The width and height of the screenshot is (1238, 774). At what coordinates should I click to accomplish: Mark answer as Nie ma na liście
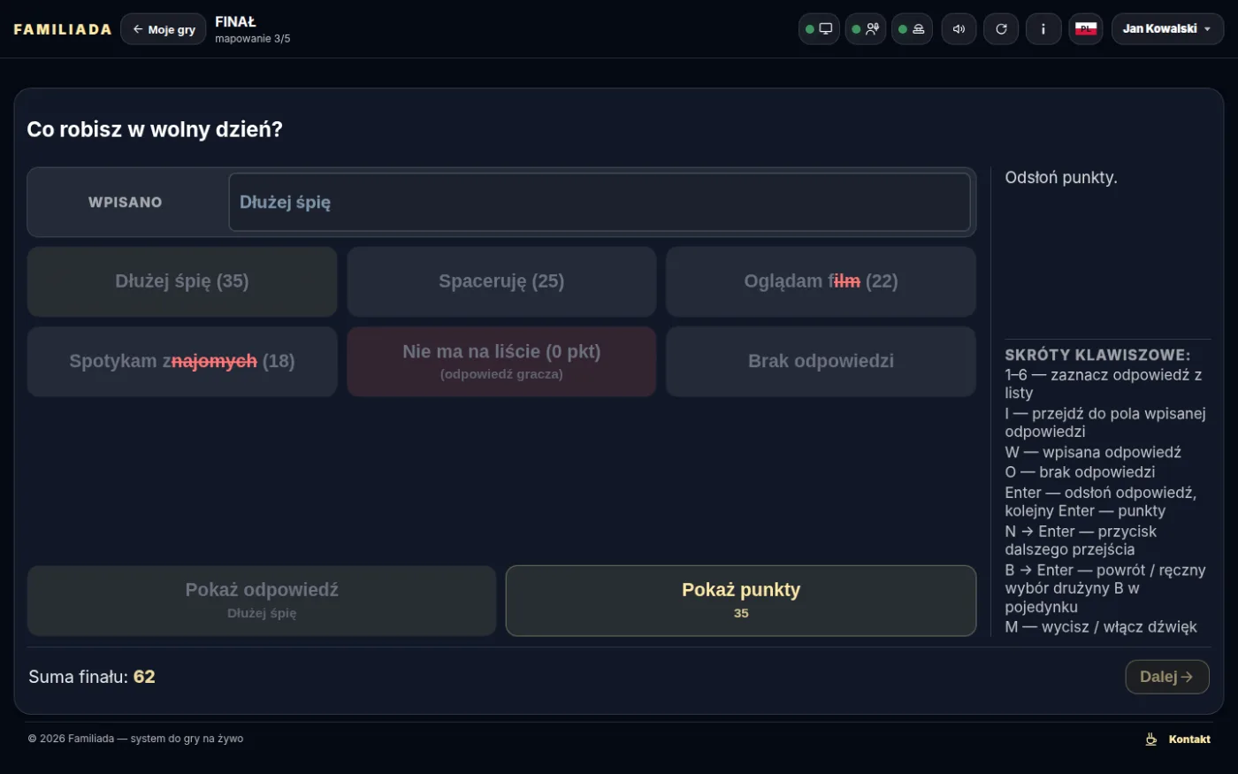coord(501,362)
